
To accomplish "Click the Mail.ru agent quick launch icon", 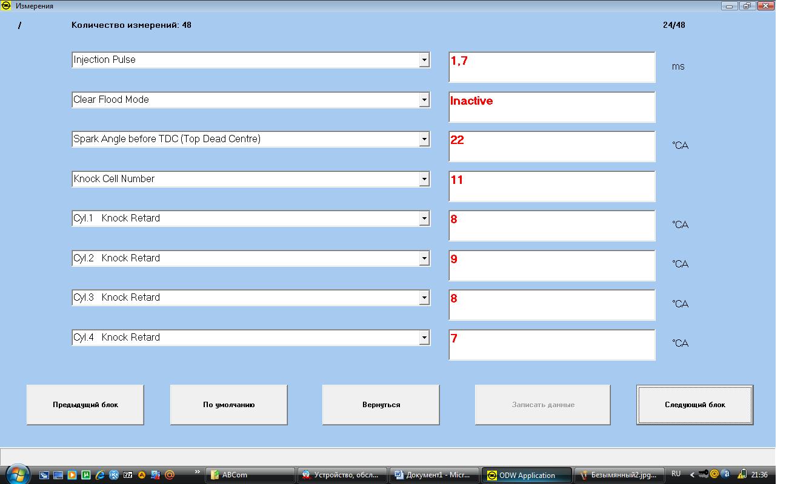I will (x=170, y=475).
